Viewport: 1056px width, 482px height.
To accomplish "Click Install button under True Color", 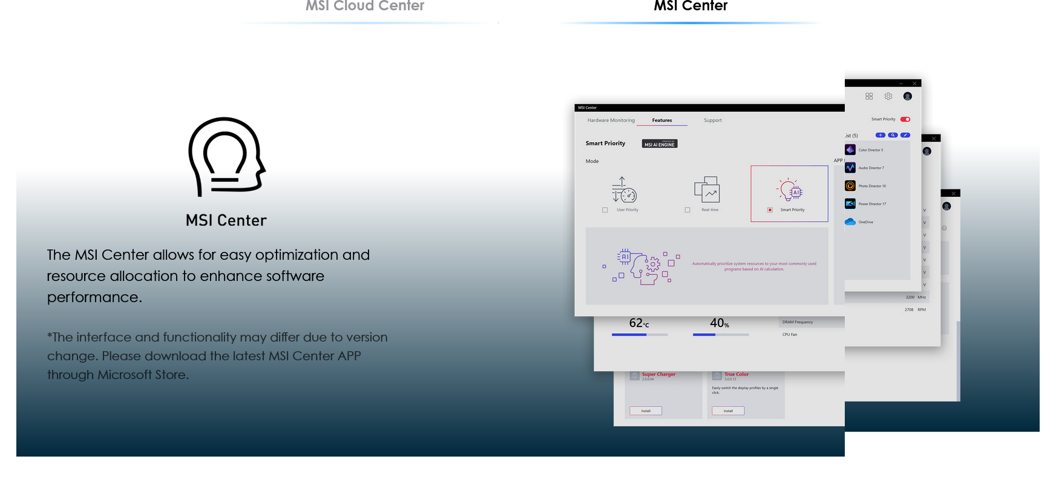I will point(728,411).
